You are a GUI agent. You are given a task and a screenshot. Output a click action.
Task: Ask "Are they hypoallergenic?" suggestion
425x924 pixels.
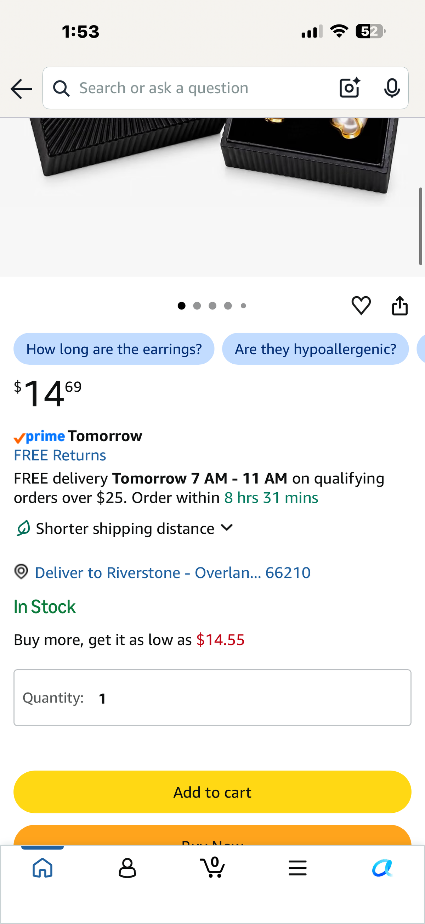point(315,349)
